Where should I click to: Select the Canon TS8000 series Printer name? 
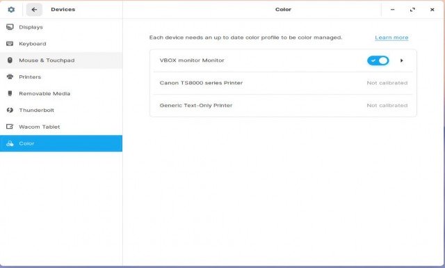point(201,83)
